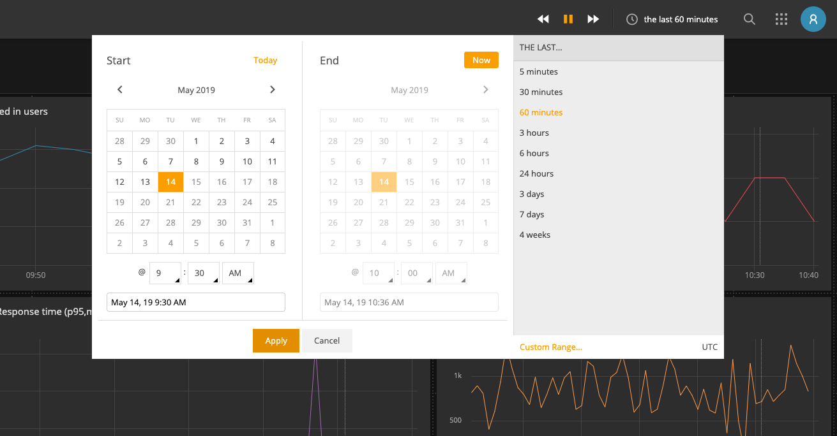Viewport: 837px width, 436px height.
Task: Click the user profile avatar
Action: point(813,18)
